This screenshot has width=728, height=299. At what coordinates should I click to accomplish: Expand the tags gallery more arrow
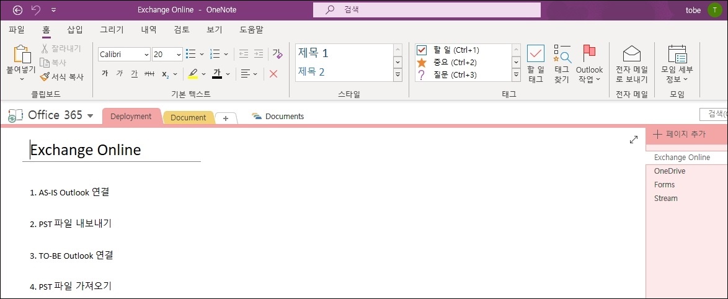pyautogui.click(x=517, y=74)
